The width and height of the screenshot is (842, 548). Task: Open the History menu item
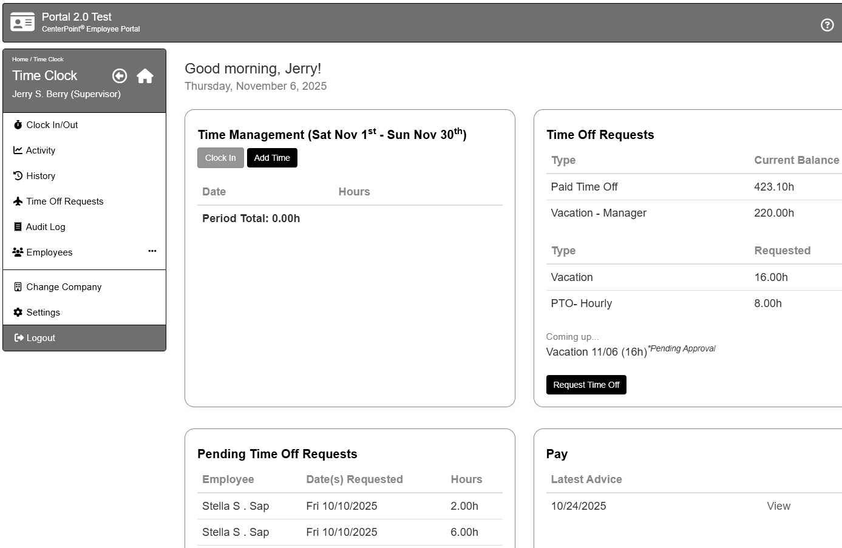(41, 176)
